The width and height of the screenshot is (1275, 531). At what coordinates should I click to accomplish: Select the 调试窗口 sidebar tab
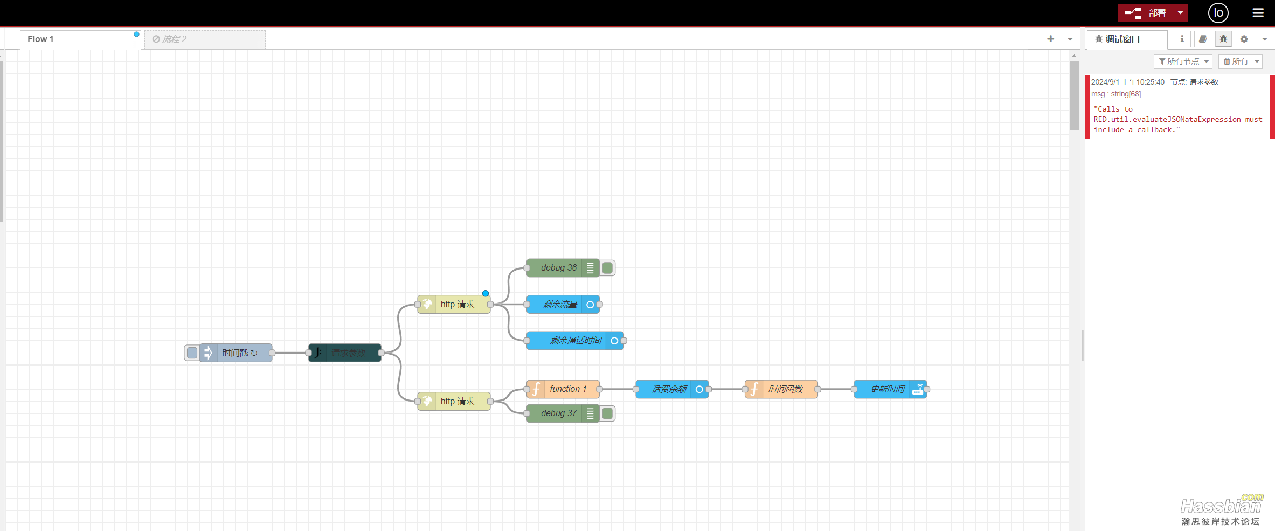point(1127,39)
